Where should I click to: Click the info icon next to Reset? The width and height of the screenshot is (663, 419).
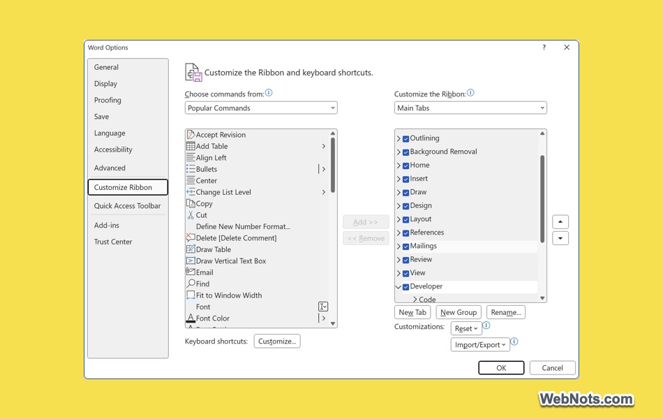pos(486,325)
